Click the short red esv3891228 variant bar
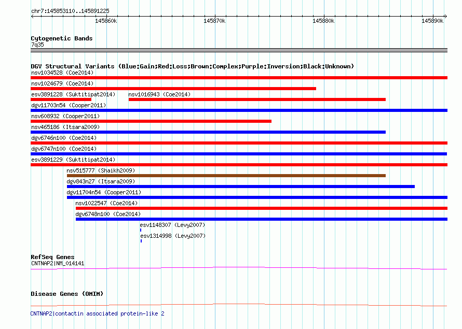 pos(61,99)
